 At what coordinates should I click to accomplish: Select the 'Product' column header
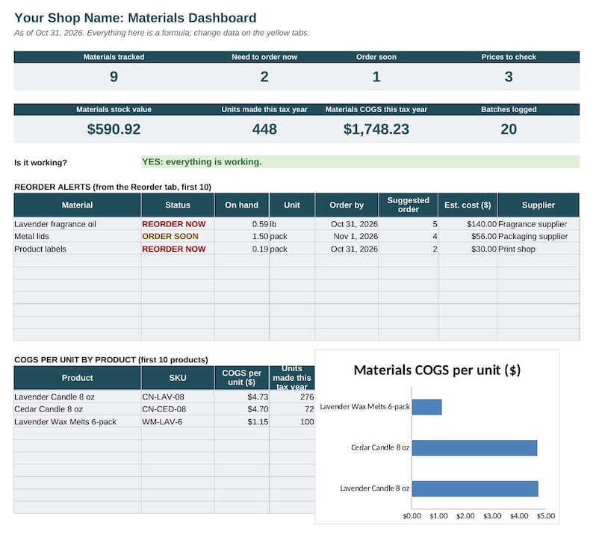77,378
